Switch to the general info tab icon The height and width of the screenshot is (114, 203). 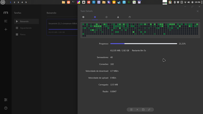83,17
